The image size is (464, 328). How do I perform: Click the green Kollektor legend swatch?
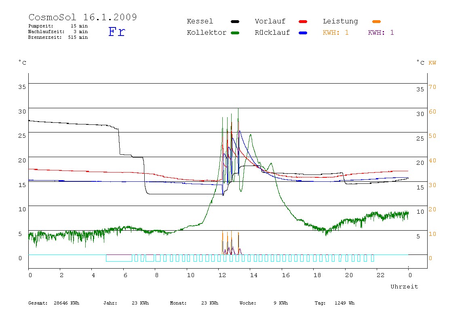[235, 33]
